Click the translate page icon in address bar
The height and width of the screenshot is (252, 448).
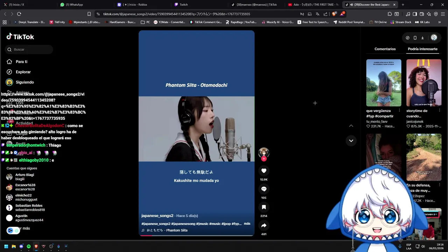coord(317,14)
